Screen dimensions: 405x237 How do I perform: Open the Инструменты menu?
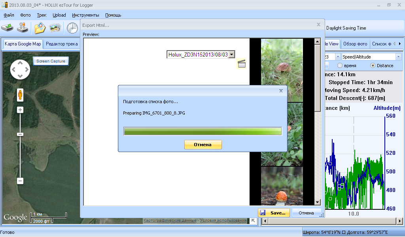tap(85, 15)
